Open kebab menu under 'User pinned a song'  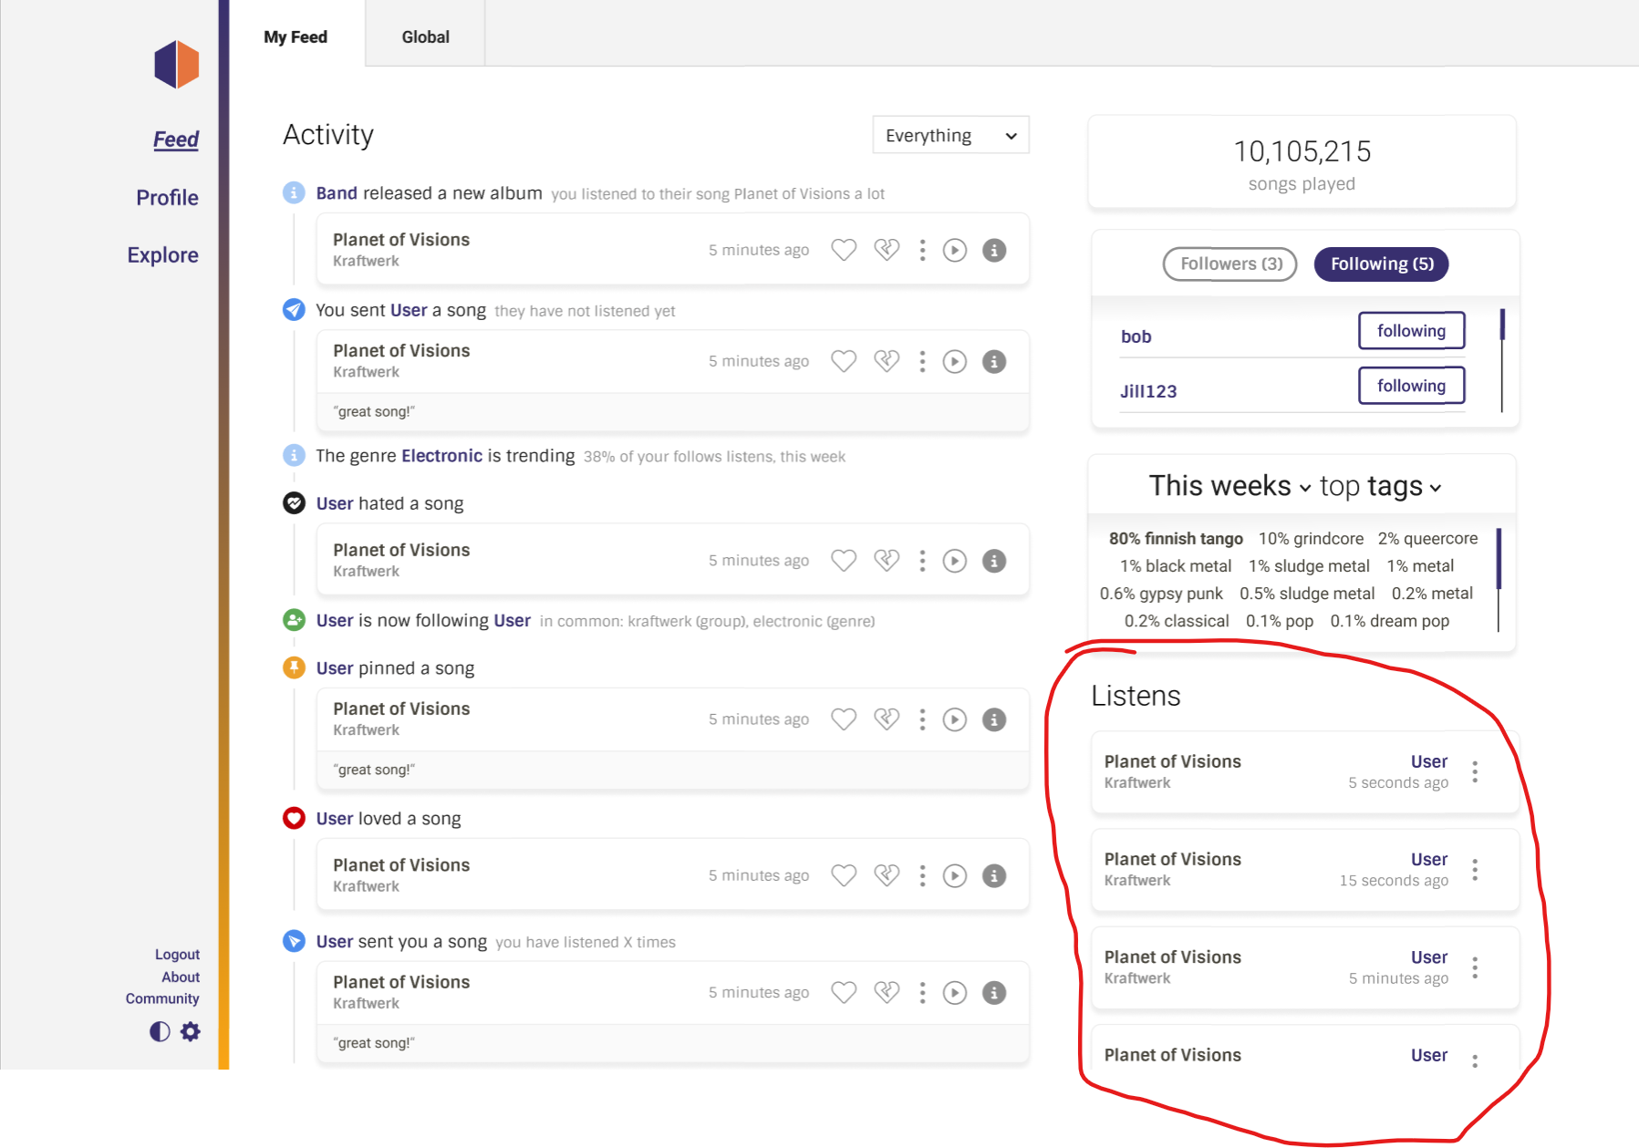(922, 719)
